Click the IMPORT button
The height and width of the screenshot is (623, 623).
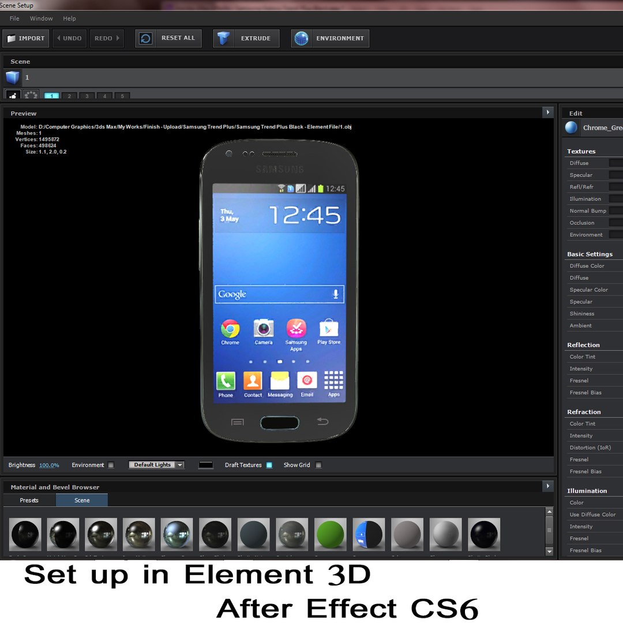(x=26, y=38)
